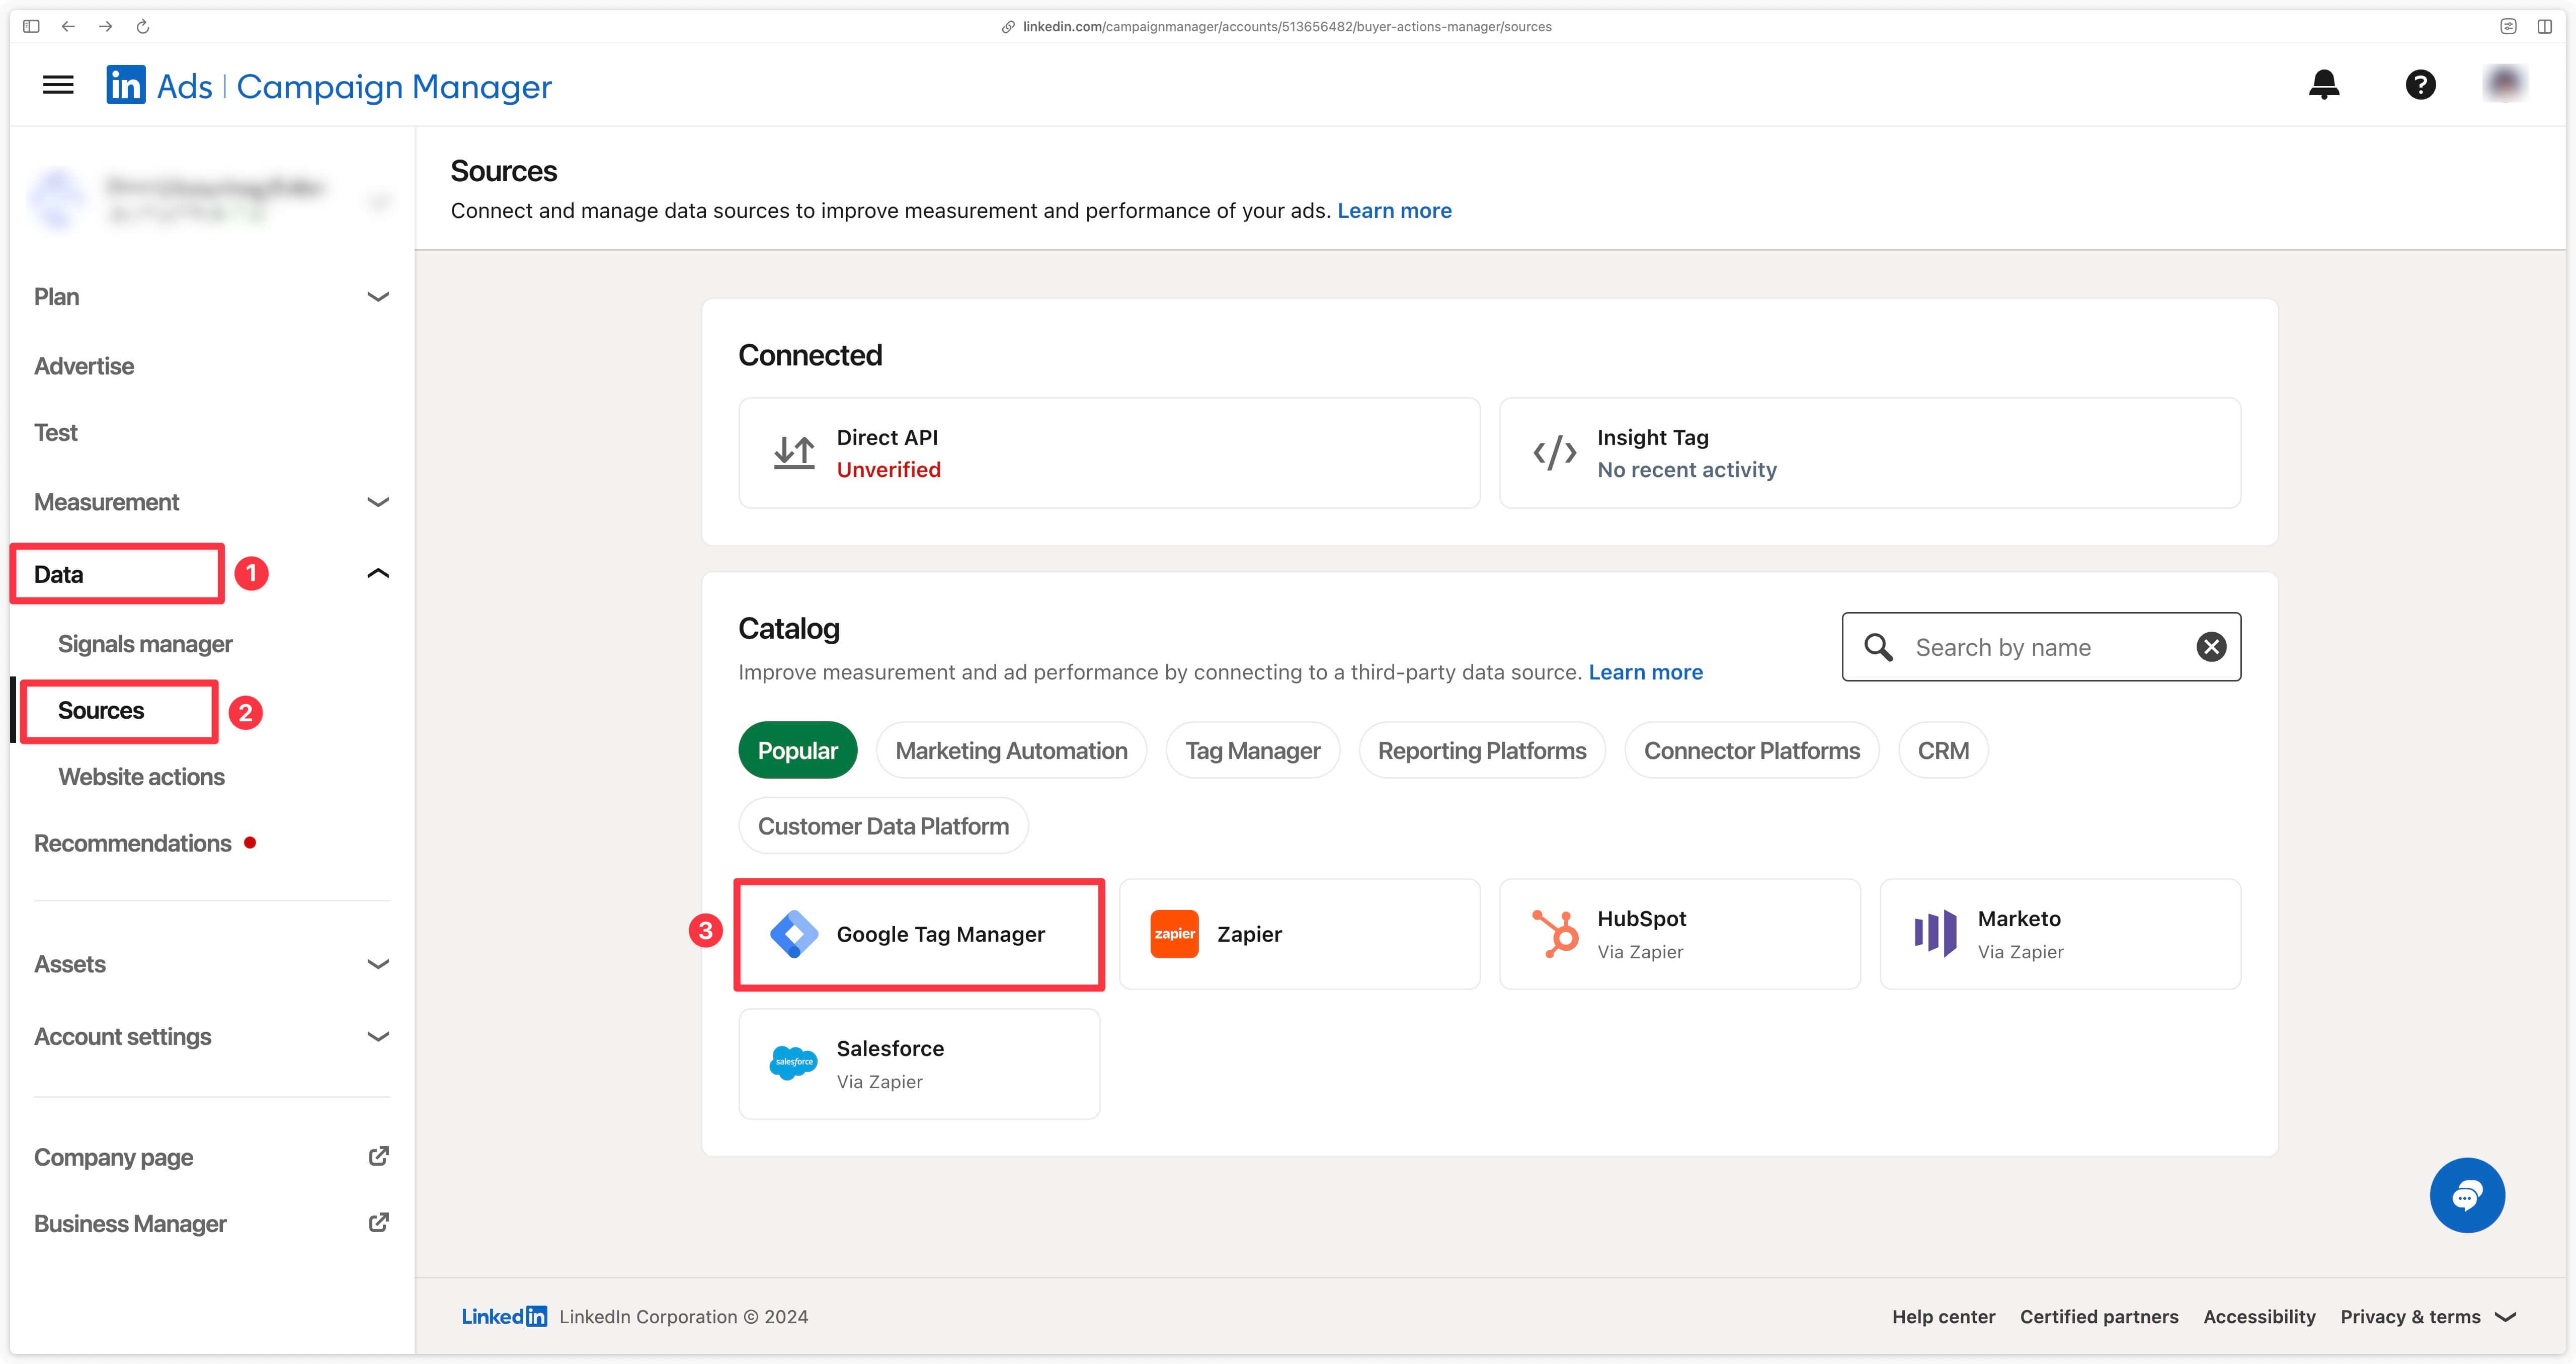
Task: Collapse the Data section chevron
Action: [x=378, y=573]
